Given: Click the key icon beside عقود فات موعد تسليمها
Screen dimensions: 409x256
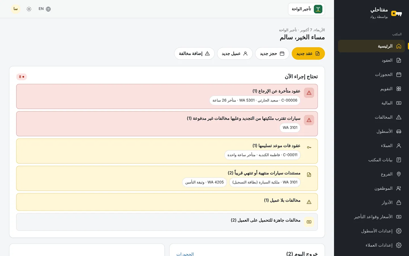Looking at the screenshot, I should click(309, 147).
